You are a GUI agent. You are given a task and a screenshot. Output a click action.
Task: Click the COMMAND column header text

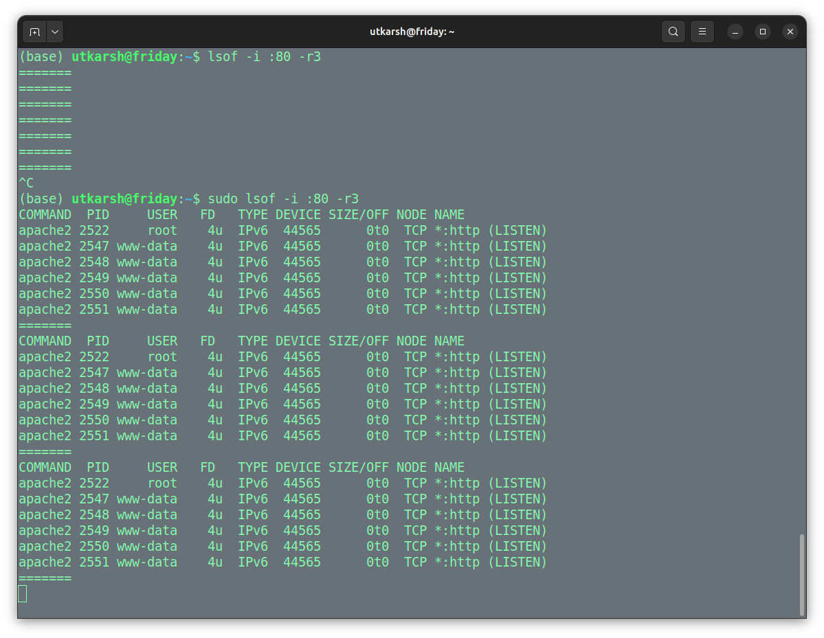45,214
